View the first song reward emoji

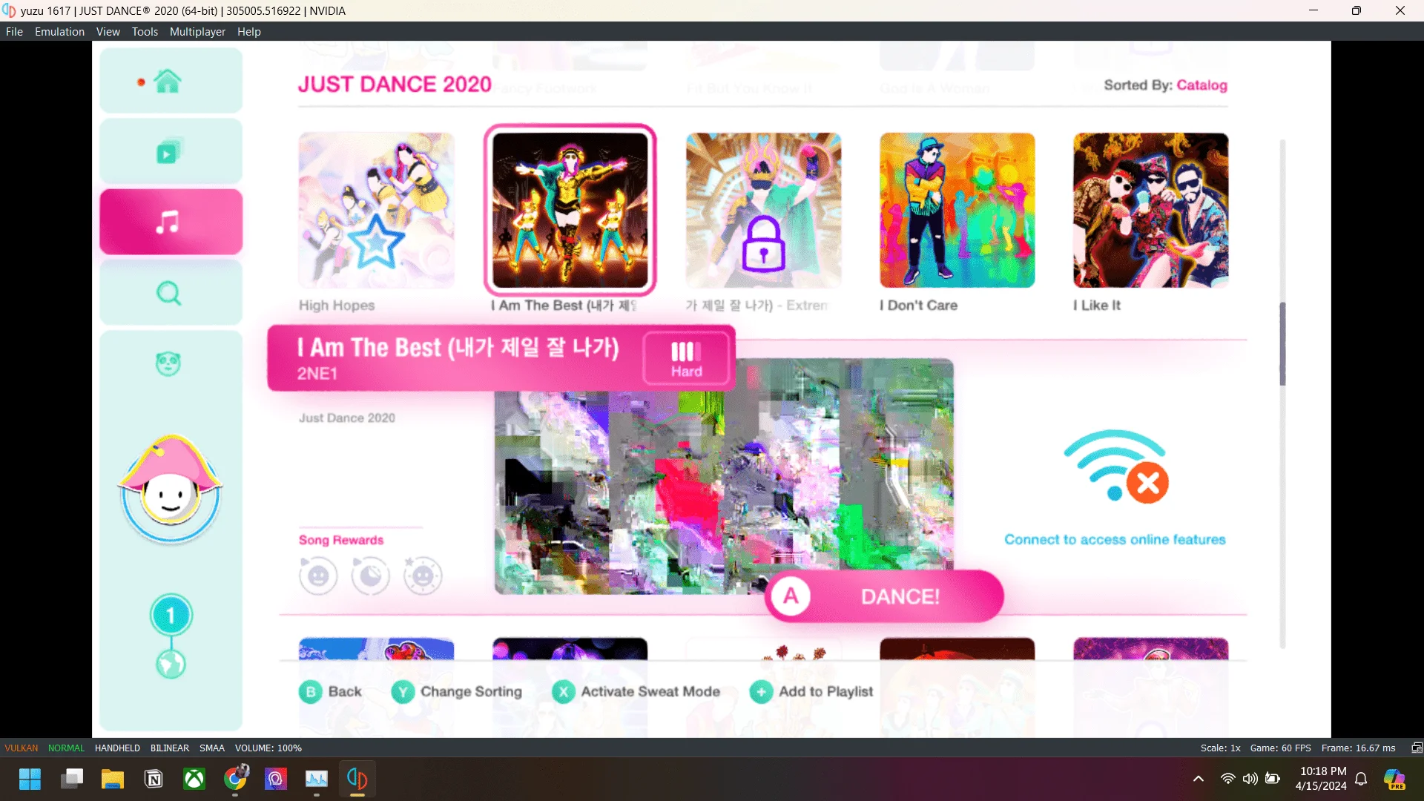[318, 576]
